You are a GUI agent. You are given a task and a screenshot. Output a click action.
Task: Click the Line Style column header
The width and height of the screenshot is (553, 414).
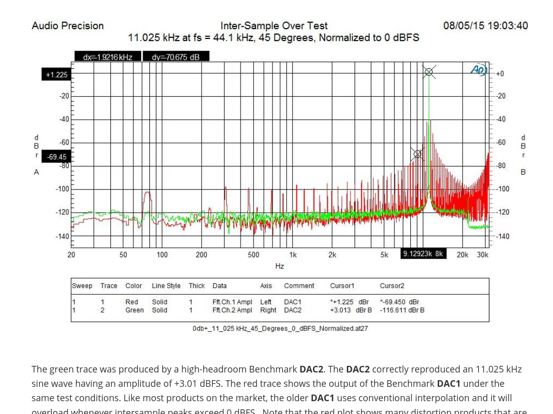pos(166,286)
